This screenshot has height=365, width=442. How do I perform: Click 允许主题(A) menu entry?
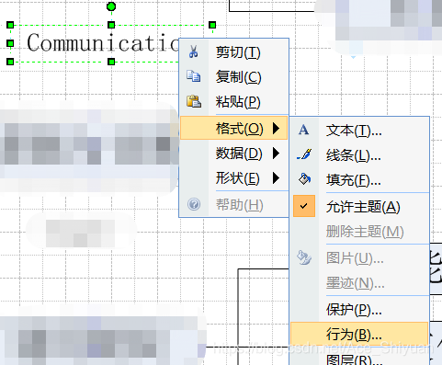click(x=359, y=207)
